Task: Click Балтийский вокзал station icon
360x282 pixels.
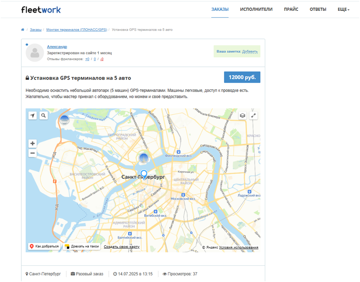Action: (130, 234)
